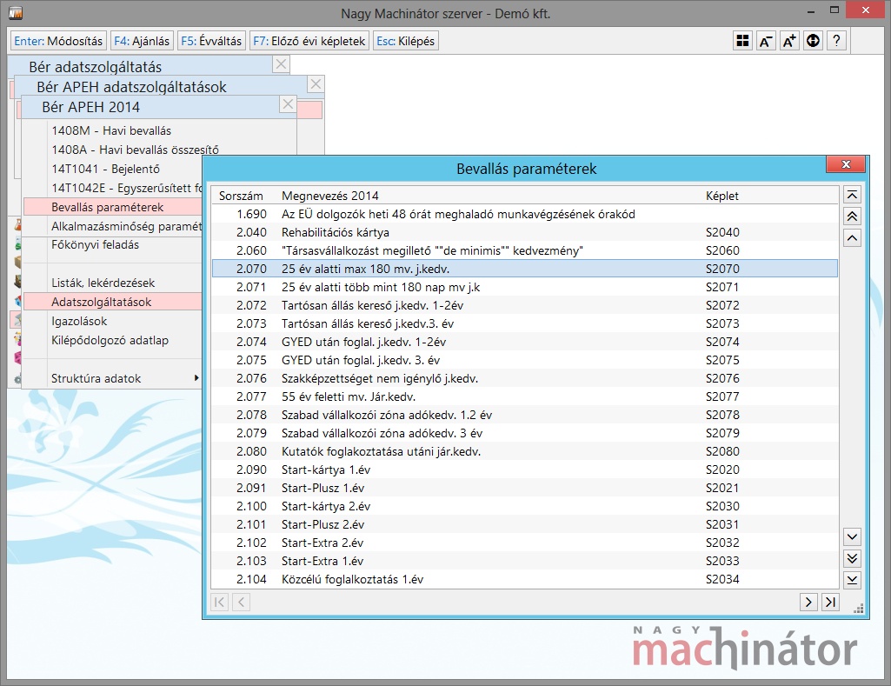Click the F7: Előző évi képletek button
This screenshot has width=891, height=686.
(x=309, y=41)
